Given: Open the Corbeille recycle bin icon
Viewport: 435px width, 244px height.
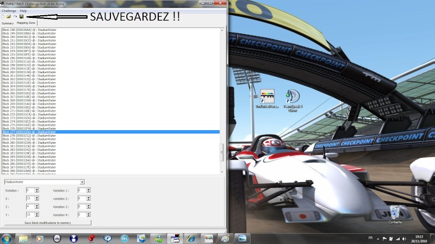Looking at the screenshot, I should click(x=395, y=214).
